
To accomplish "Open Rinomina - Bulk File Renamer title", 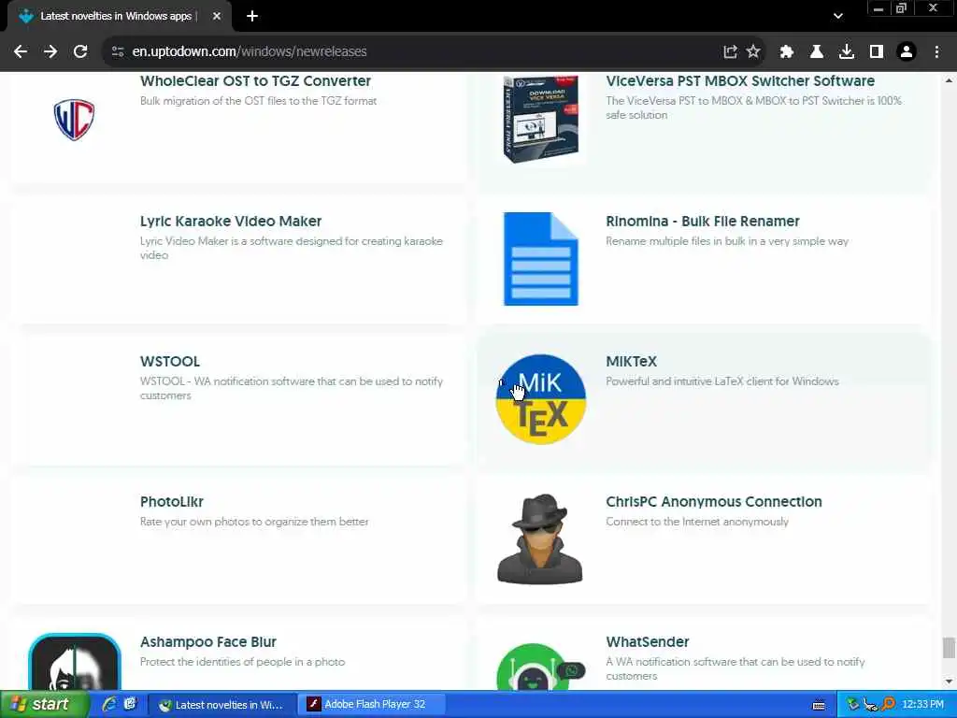I will click(703, 221).
